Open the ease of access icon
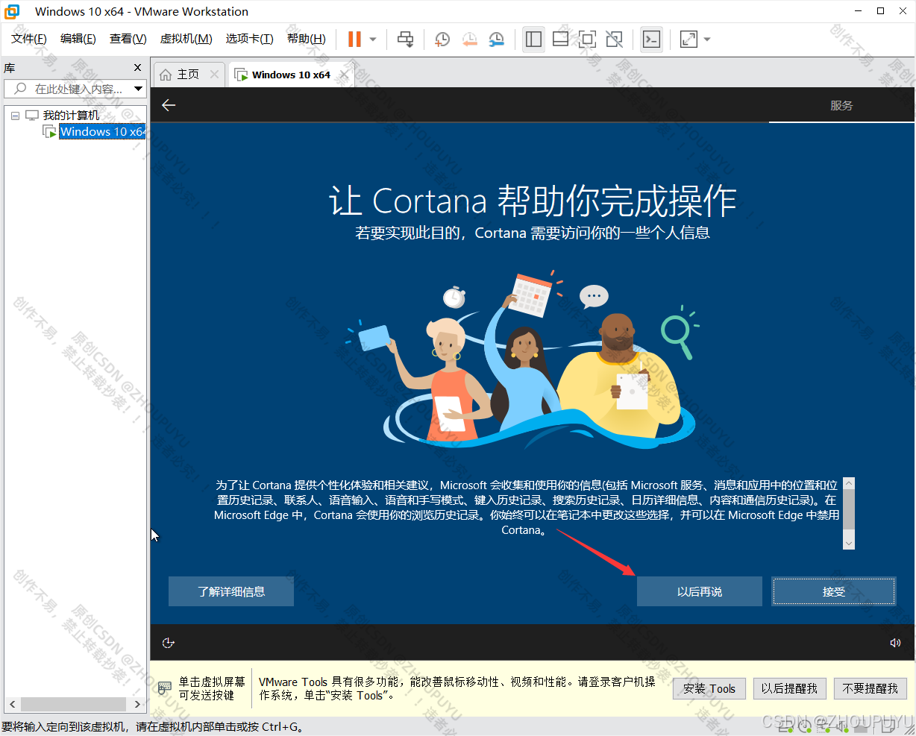The image size is (916, 736). tap(169, 643)
